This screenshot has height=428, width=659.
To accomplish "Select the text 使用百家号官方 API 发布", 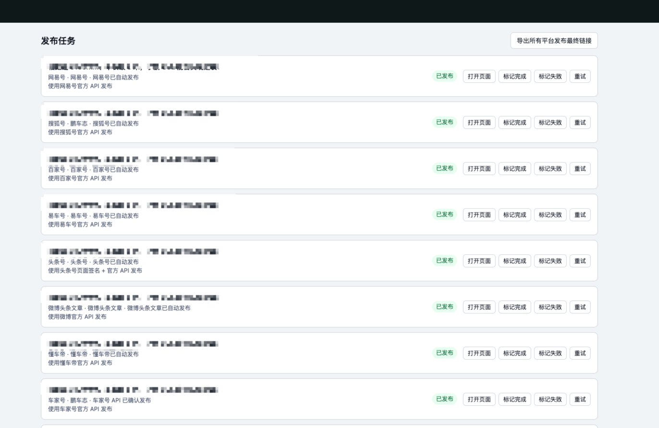I will click(80, 178).
